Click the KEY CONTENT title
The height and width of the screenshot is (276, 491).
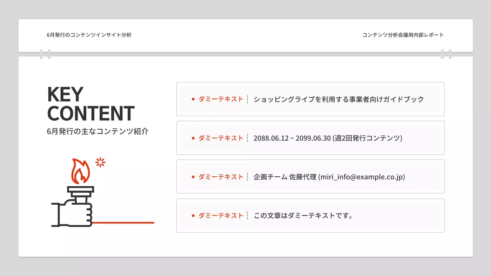click(x=91, y=103)
